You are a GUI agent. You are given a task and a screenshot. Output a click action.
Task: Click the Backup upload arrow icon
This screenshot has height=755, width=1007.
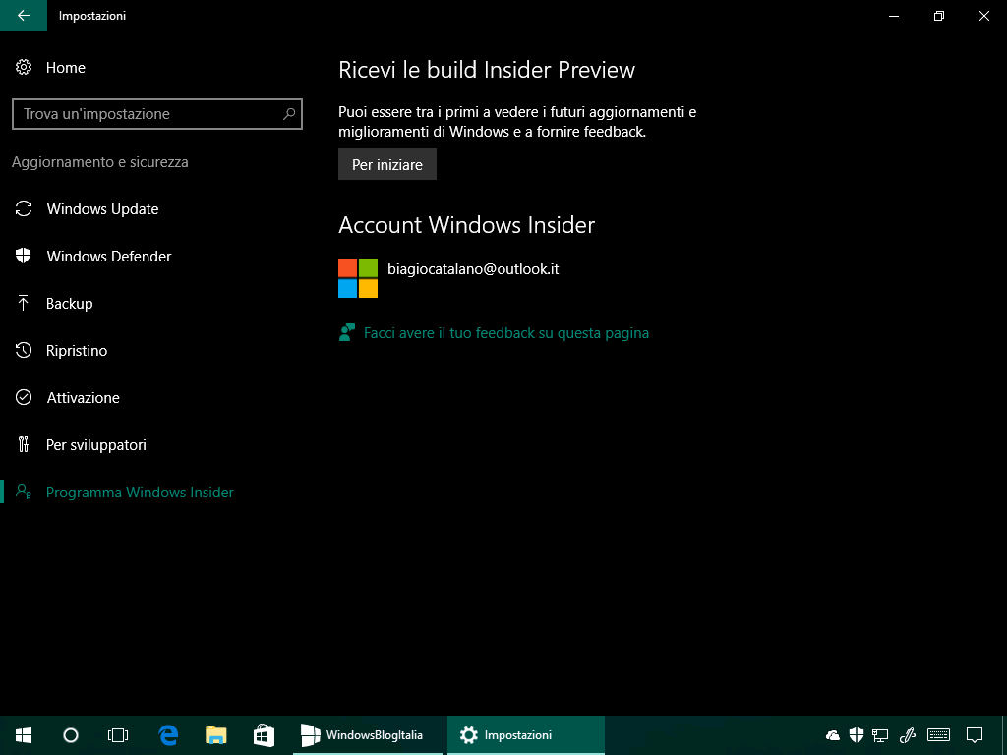24,303
